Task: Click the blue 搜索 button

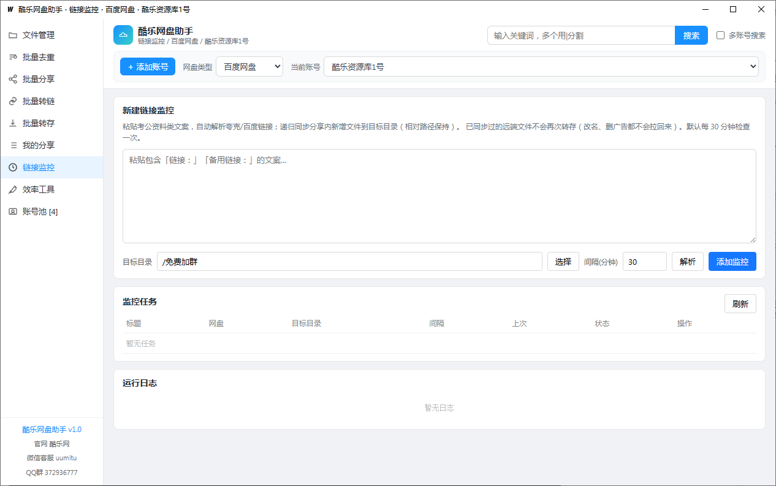Action: coord(691,36)
